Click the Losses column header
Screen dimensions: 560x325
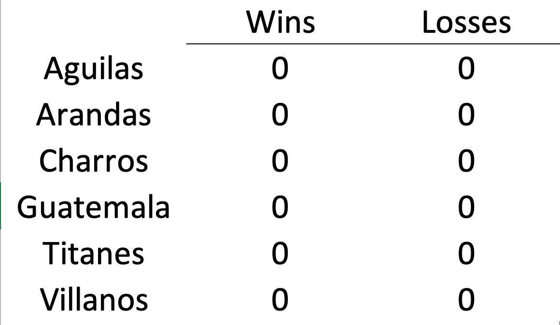(466, 23)
